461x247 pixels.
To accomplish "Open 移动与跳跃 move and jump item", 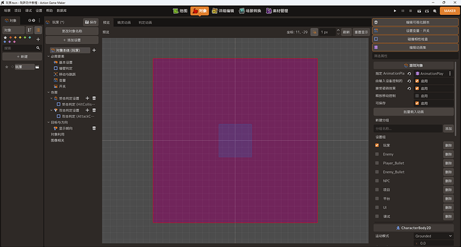I will click(67, 74).
